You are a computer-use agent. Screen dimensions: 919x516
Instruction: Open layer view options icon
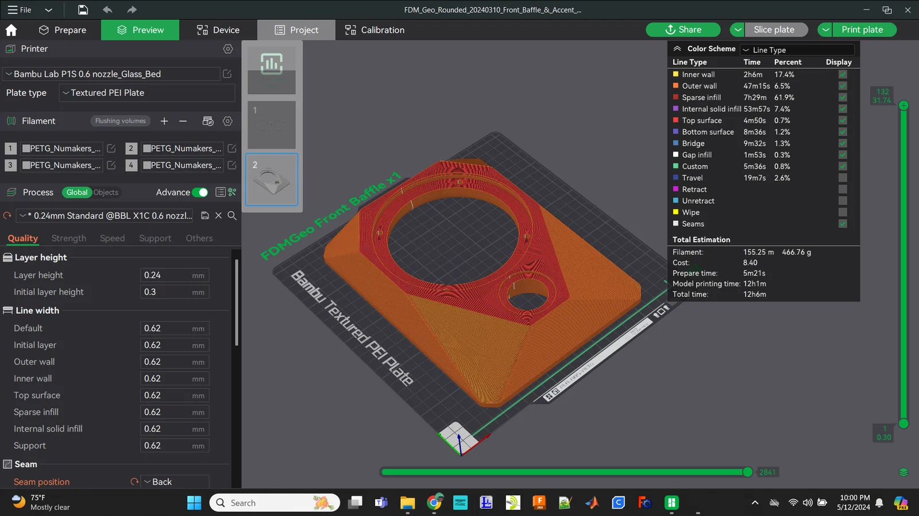[903, 472]
